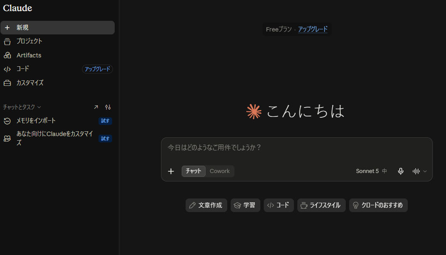Open Artifacts in the sidebar

click(x=57, y=55)
